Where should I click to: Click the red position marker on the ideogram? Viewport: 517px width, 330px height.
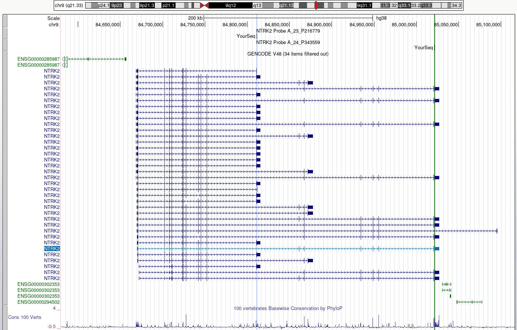[316, 6]
